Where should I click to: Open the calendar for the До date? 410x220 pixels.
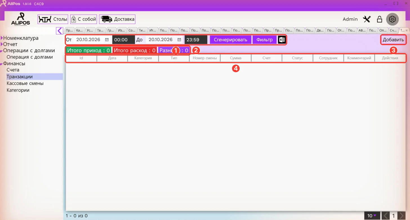179,40
